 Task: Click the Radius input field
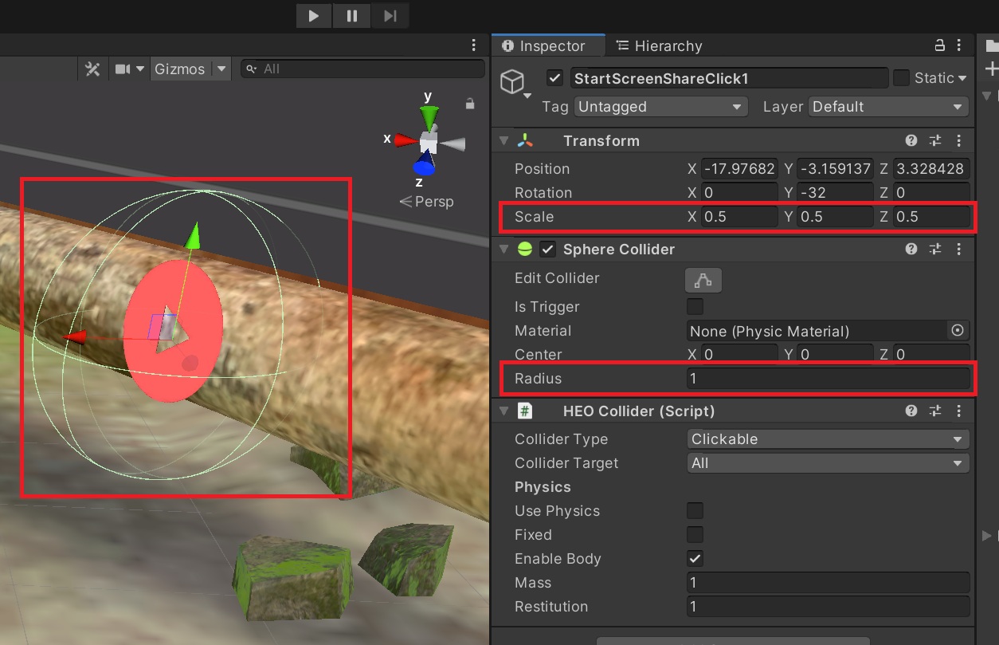pyautogui.click(x=828, y=379)
